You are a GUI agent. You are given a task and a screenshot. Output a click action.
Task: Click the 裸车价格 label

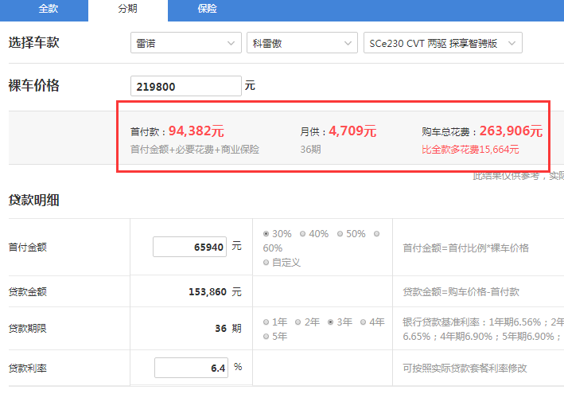click(34, 86)
